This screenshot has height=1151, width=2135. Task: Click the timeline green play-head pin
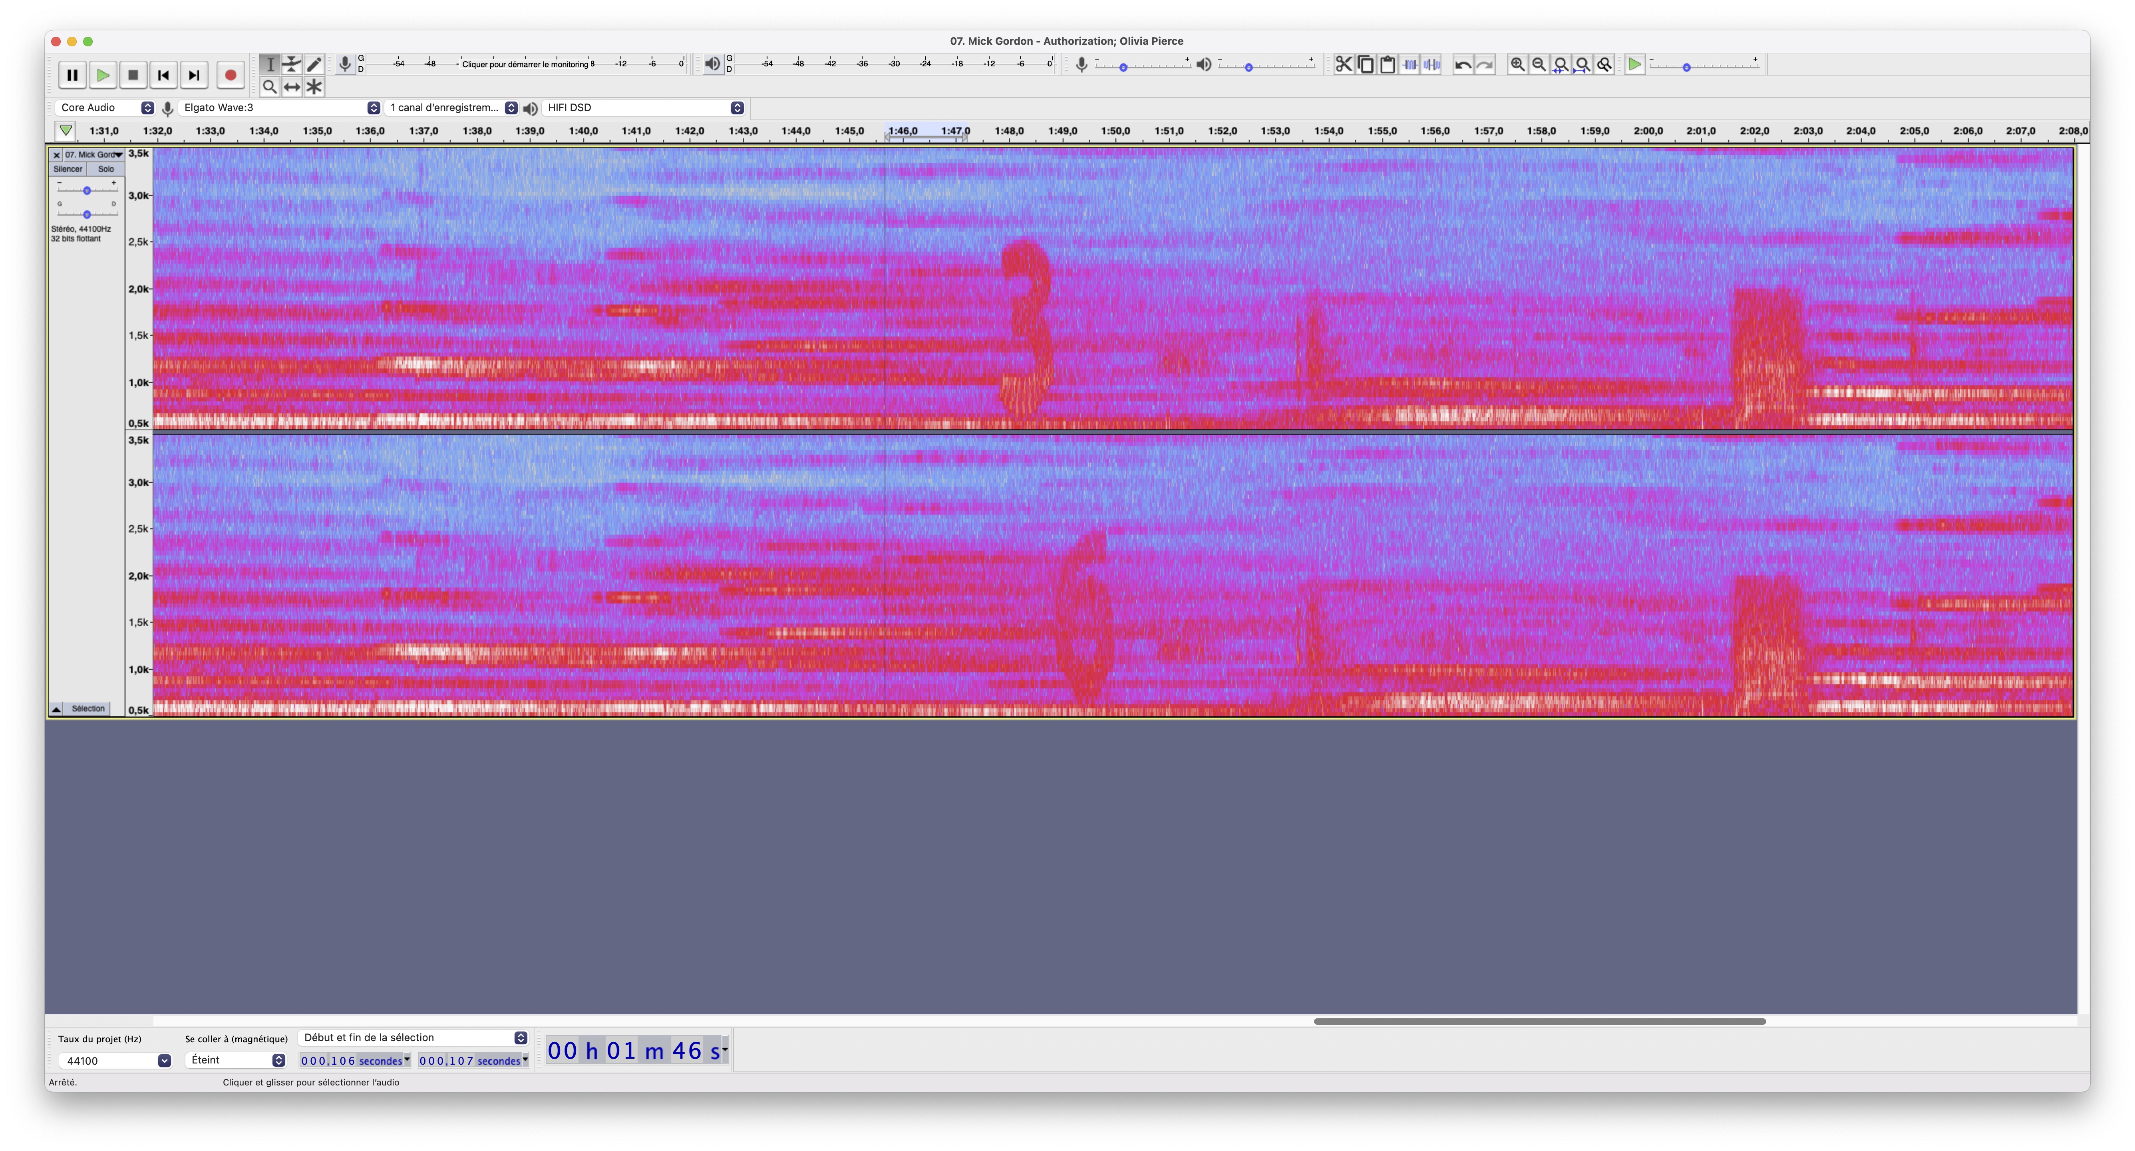pyautogui.click(x=66, y=131)
